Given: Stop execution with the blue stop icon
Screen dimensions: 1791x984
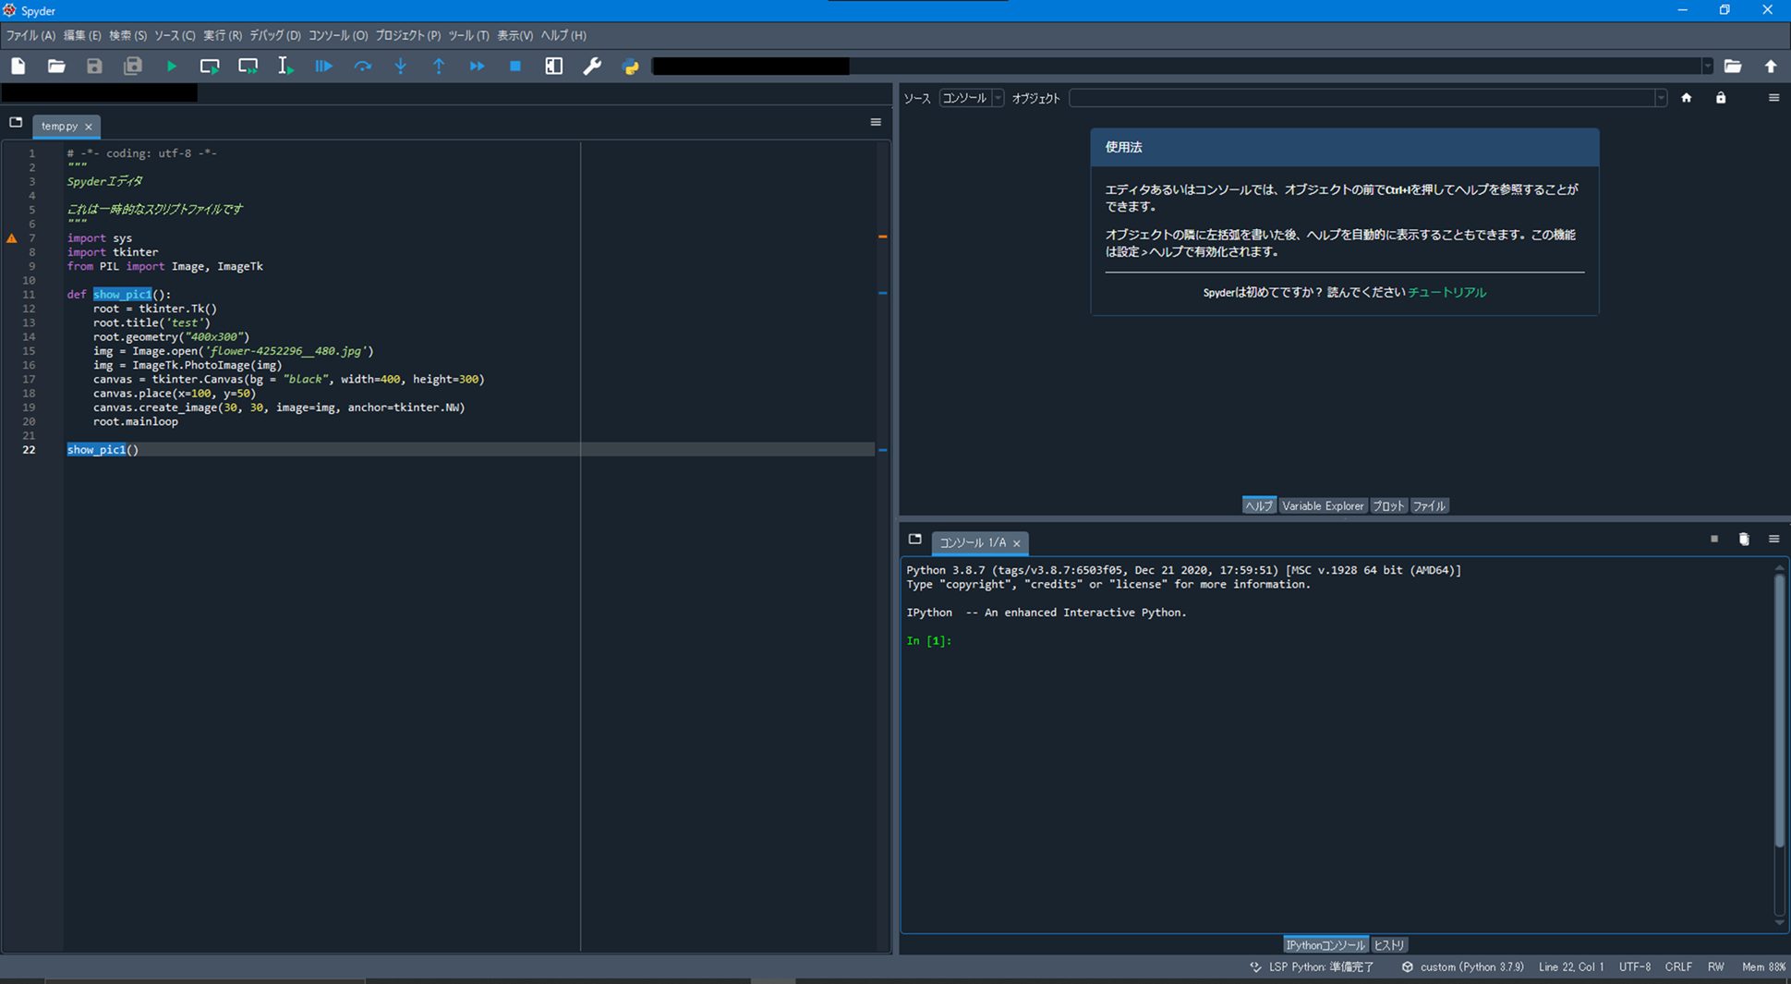Looking at the screenshot, I should [515, 66].
